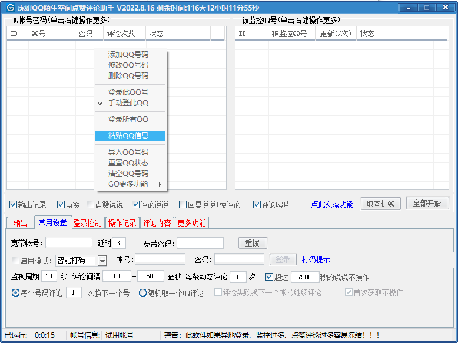Uncheck 输出记录 checkbox
The width and height of the screenshot is (458, 343).
(x=13, y=204)
